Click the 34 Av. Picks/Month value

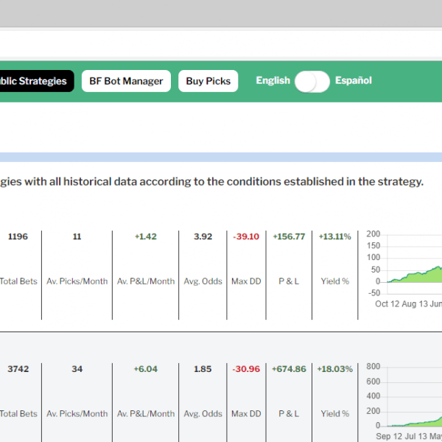coord(77,369)
